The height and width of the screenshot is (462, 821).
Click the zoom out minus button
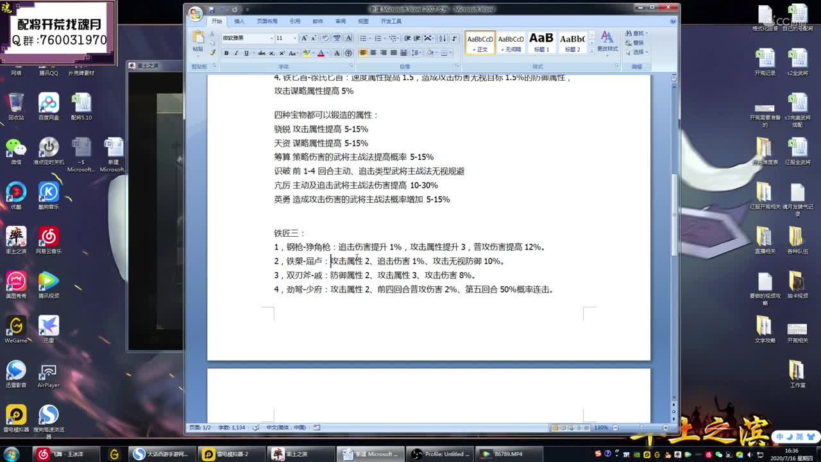point(615,427)
